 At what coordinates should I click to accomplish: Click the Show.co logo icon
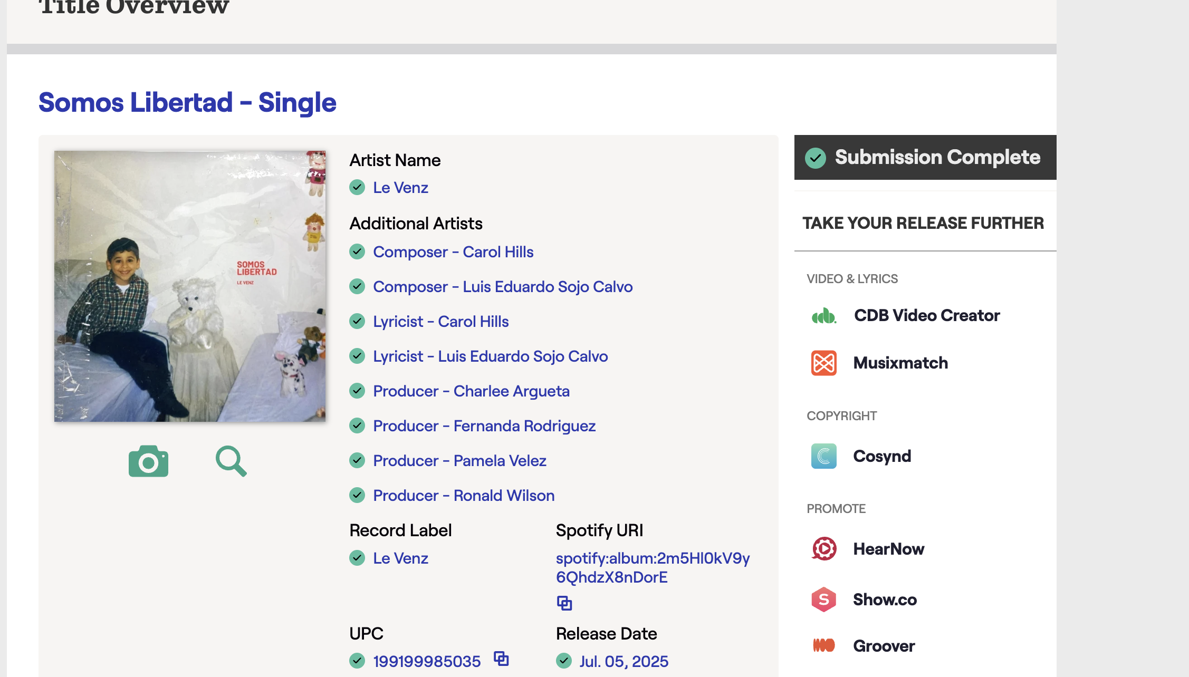823,599
